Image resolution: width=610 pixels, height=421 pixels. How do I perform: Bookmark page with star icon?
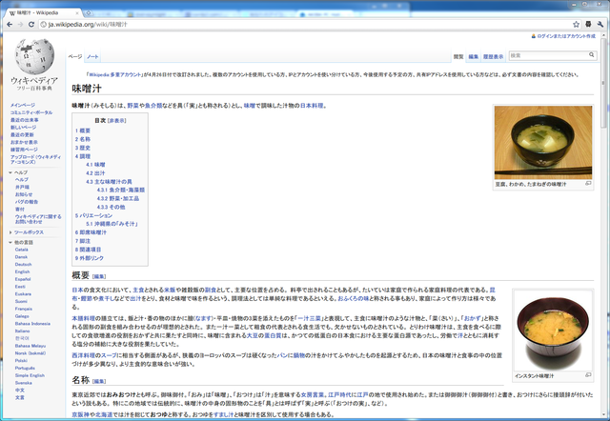pos(576,24)
